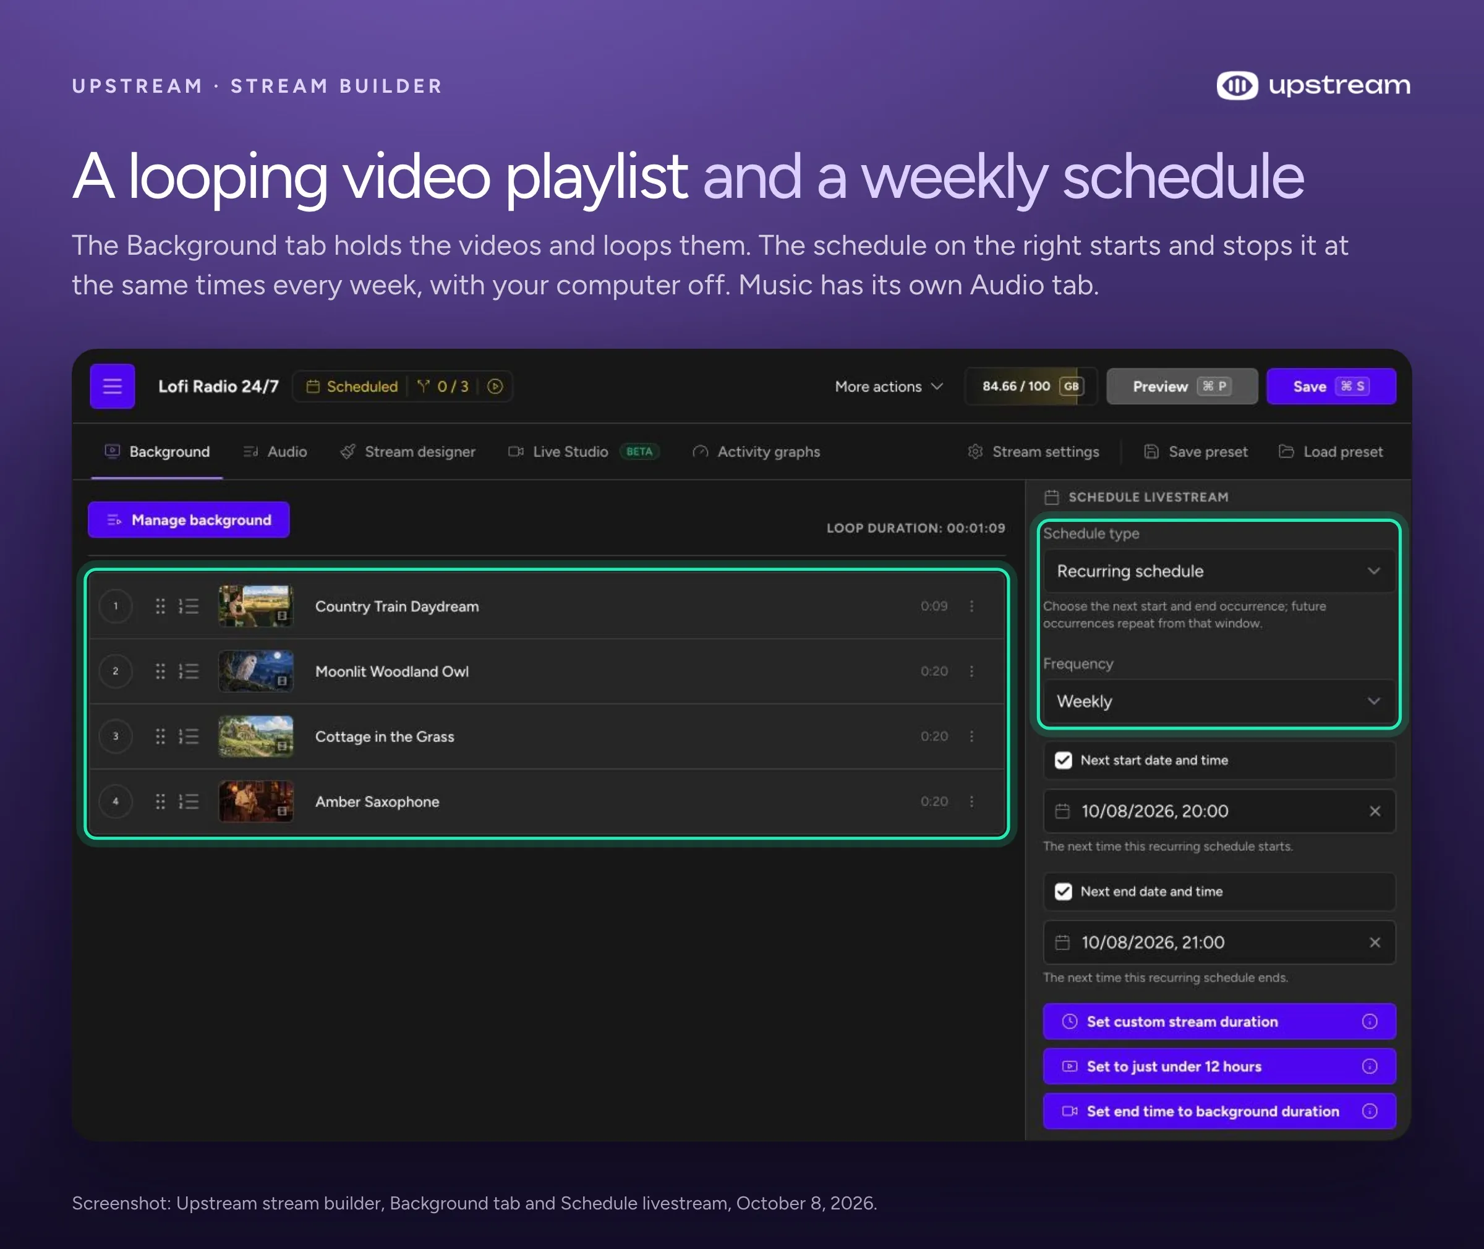The width and height of the screenshot is (1484, 1249).
Task: Switch to the Audio tab
Action: coord(275,452)
